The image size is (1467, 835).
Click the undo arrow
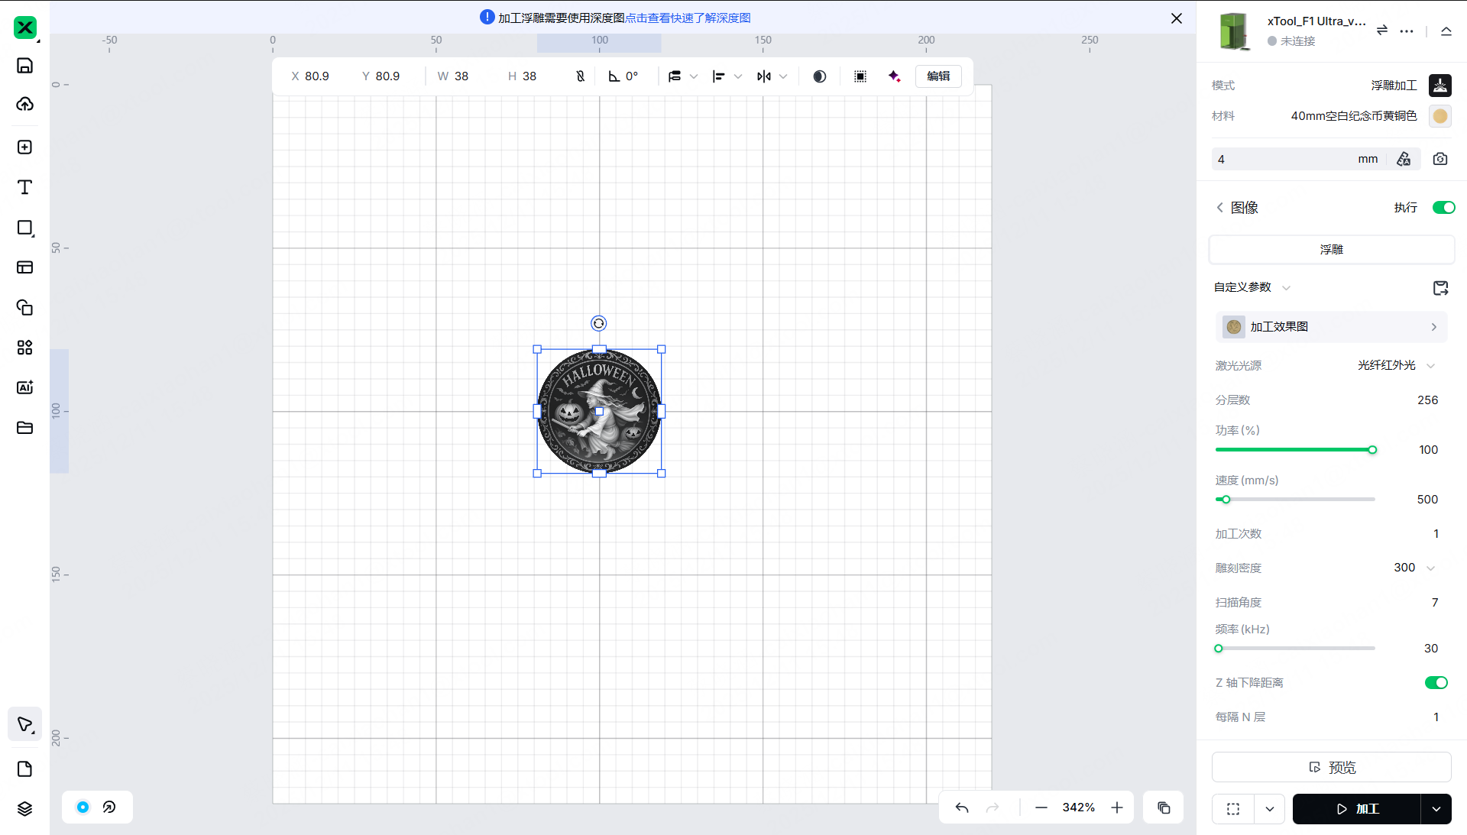pyautogui.click(x=962, y=807)
